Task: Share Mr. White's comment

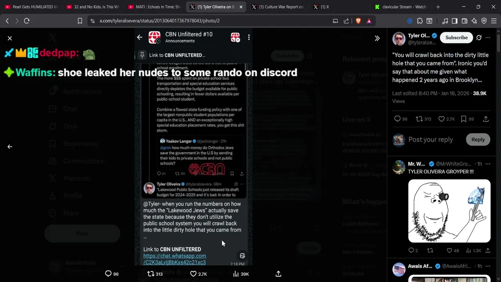Action: point(488,250)
